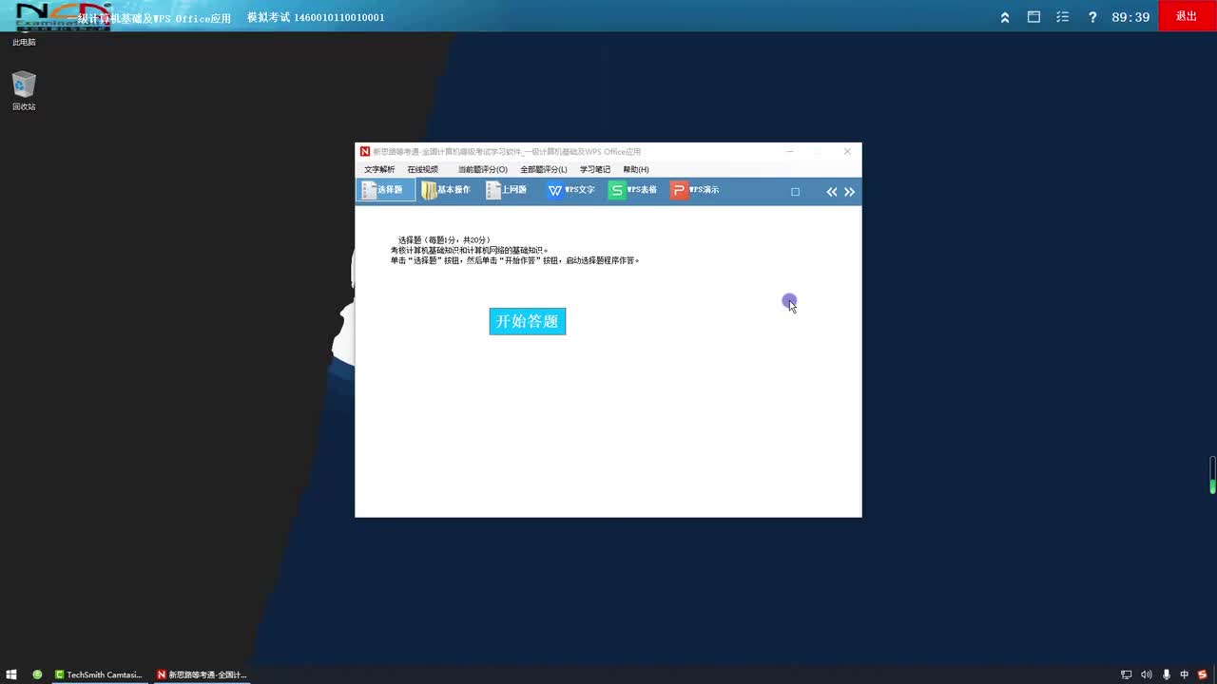Select the 回收站 recycle bin icon
Viewport: 1217px width, 684px height.
24,91
